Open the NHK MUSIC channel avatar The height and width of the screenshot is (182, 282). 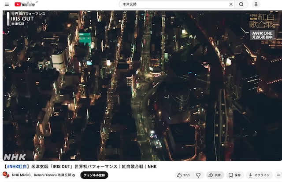6,175
